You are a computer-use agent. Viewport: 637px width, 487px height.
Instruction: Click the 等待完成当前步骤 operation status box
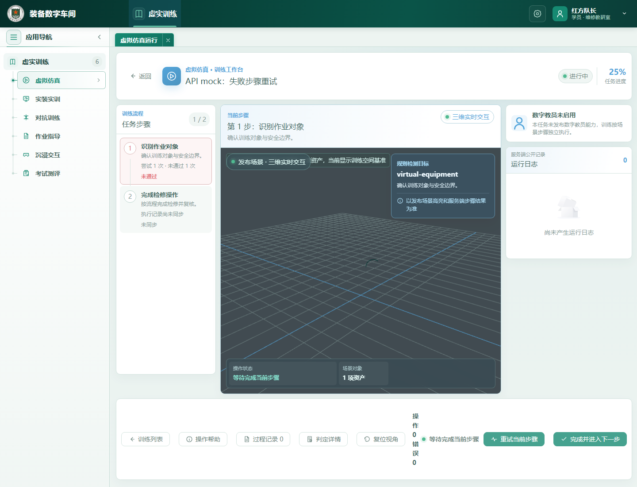pos(283,373)
